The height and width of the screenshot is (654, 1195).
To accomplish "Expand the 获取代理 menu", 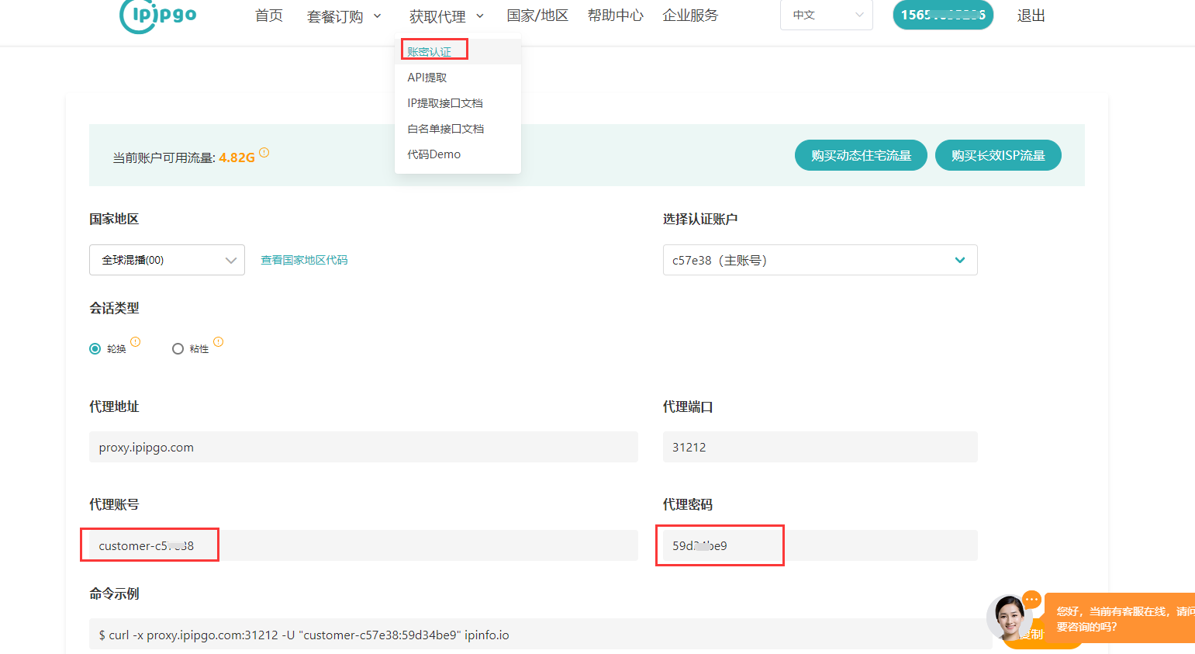I will 447,16.
